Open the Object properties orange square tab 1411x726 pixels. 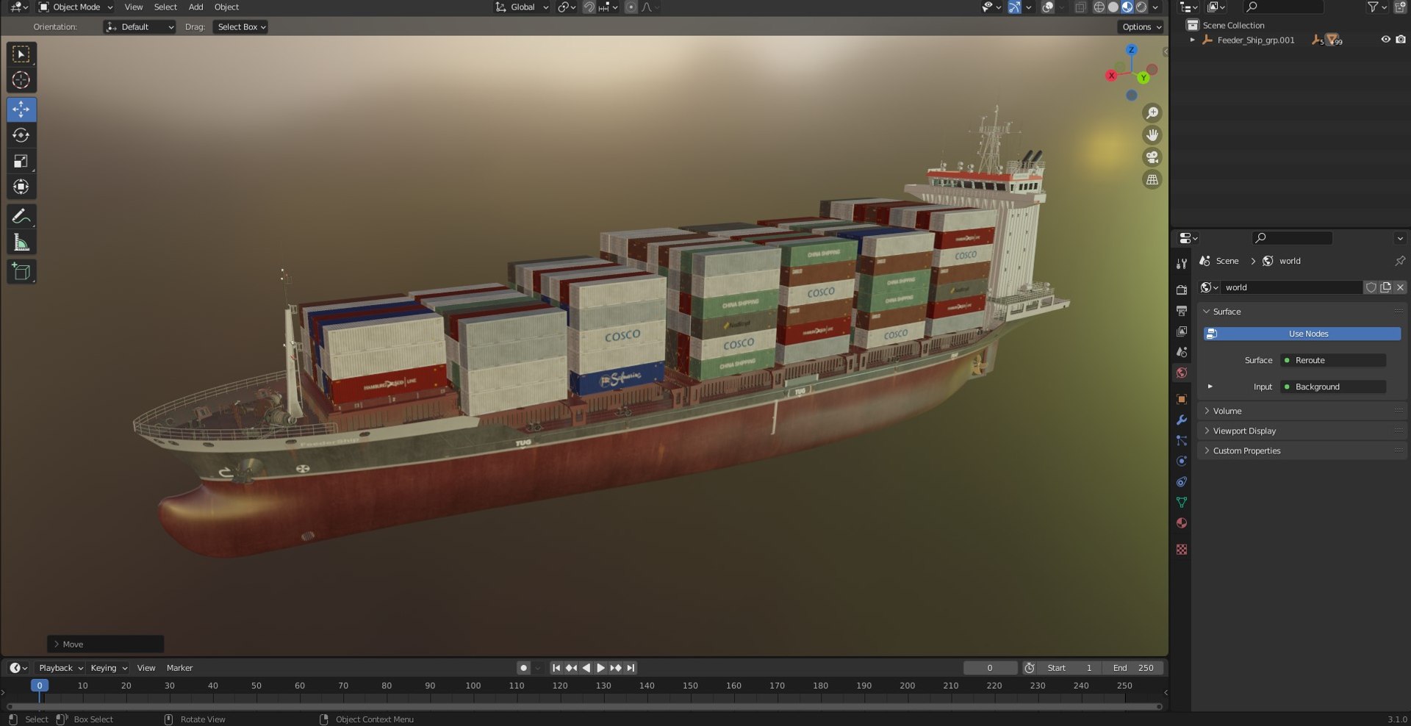1182,400
